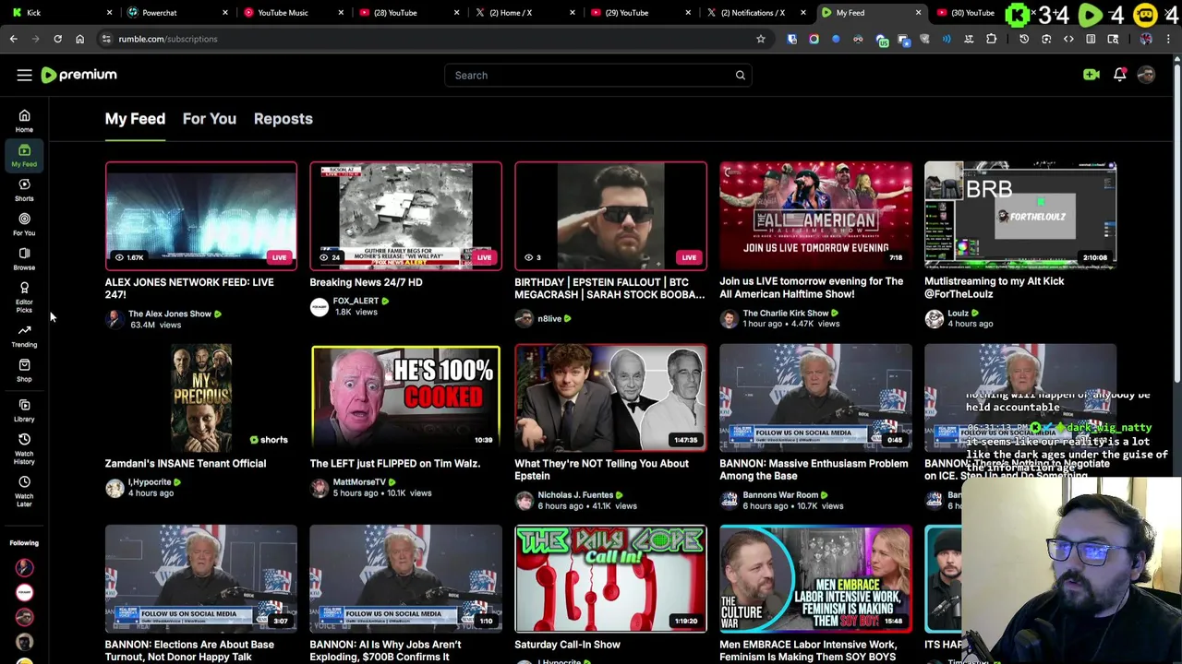This screenshot has width=1182, height=664.
Task: Open Saturday Call-In Show title
Action: pyautogui.click(x=567, y=645)
